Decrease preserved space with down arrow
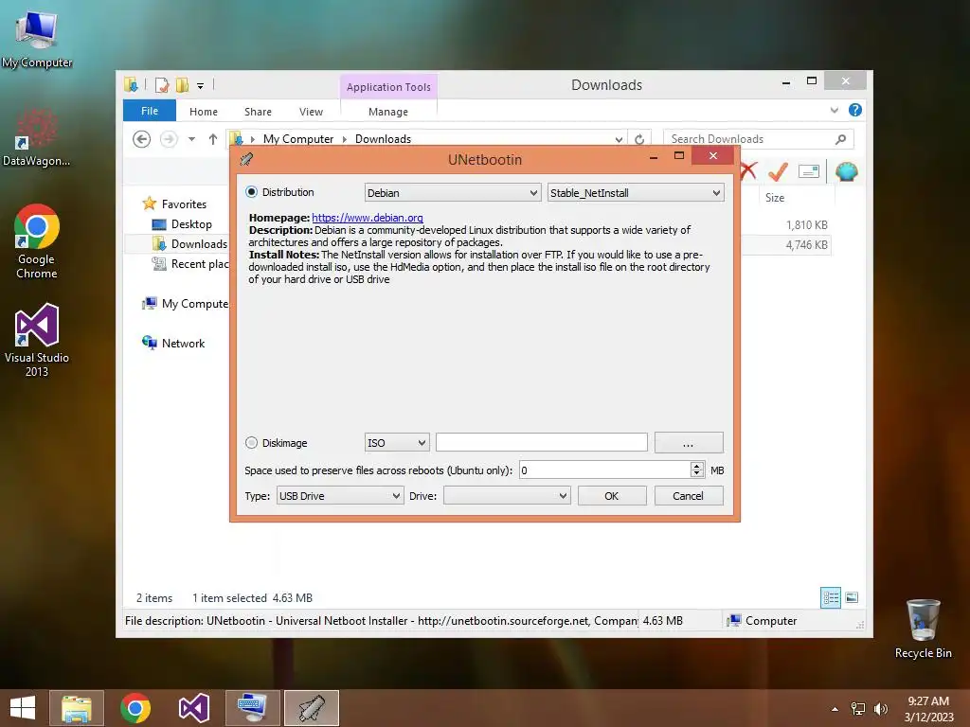 pos(697,474)
